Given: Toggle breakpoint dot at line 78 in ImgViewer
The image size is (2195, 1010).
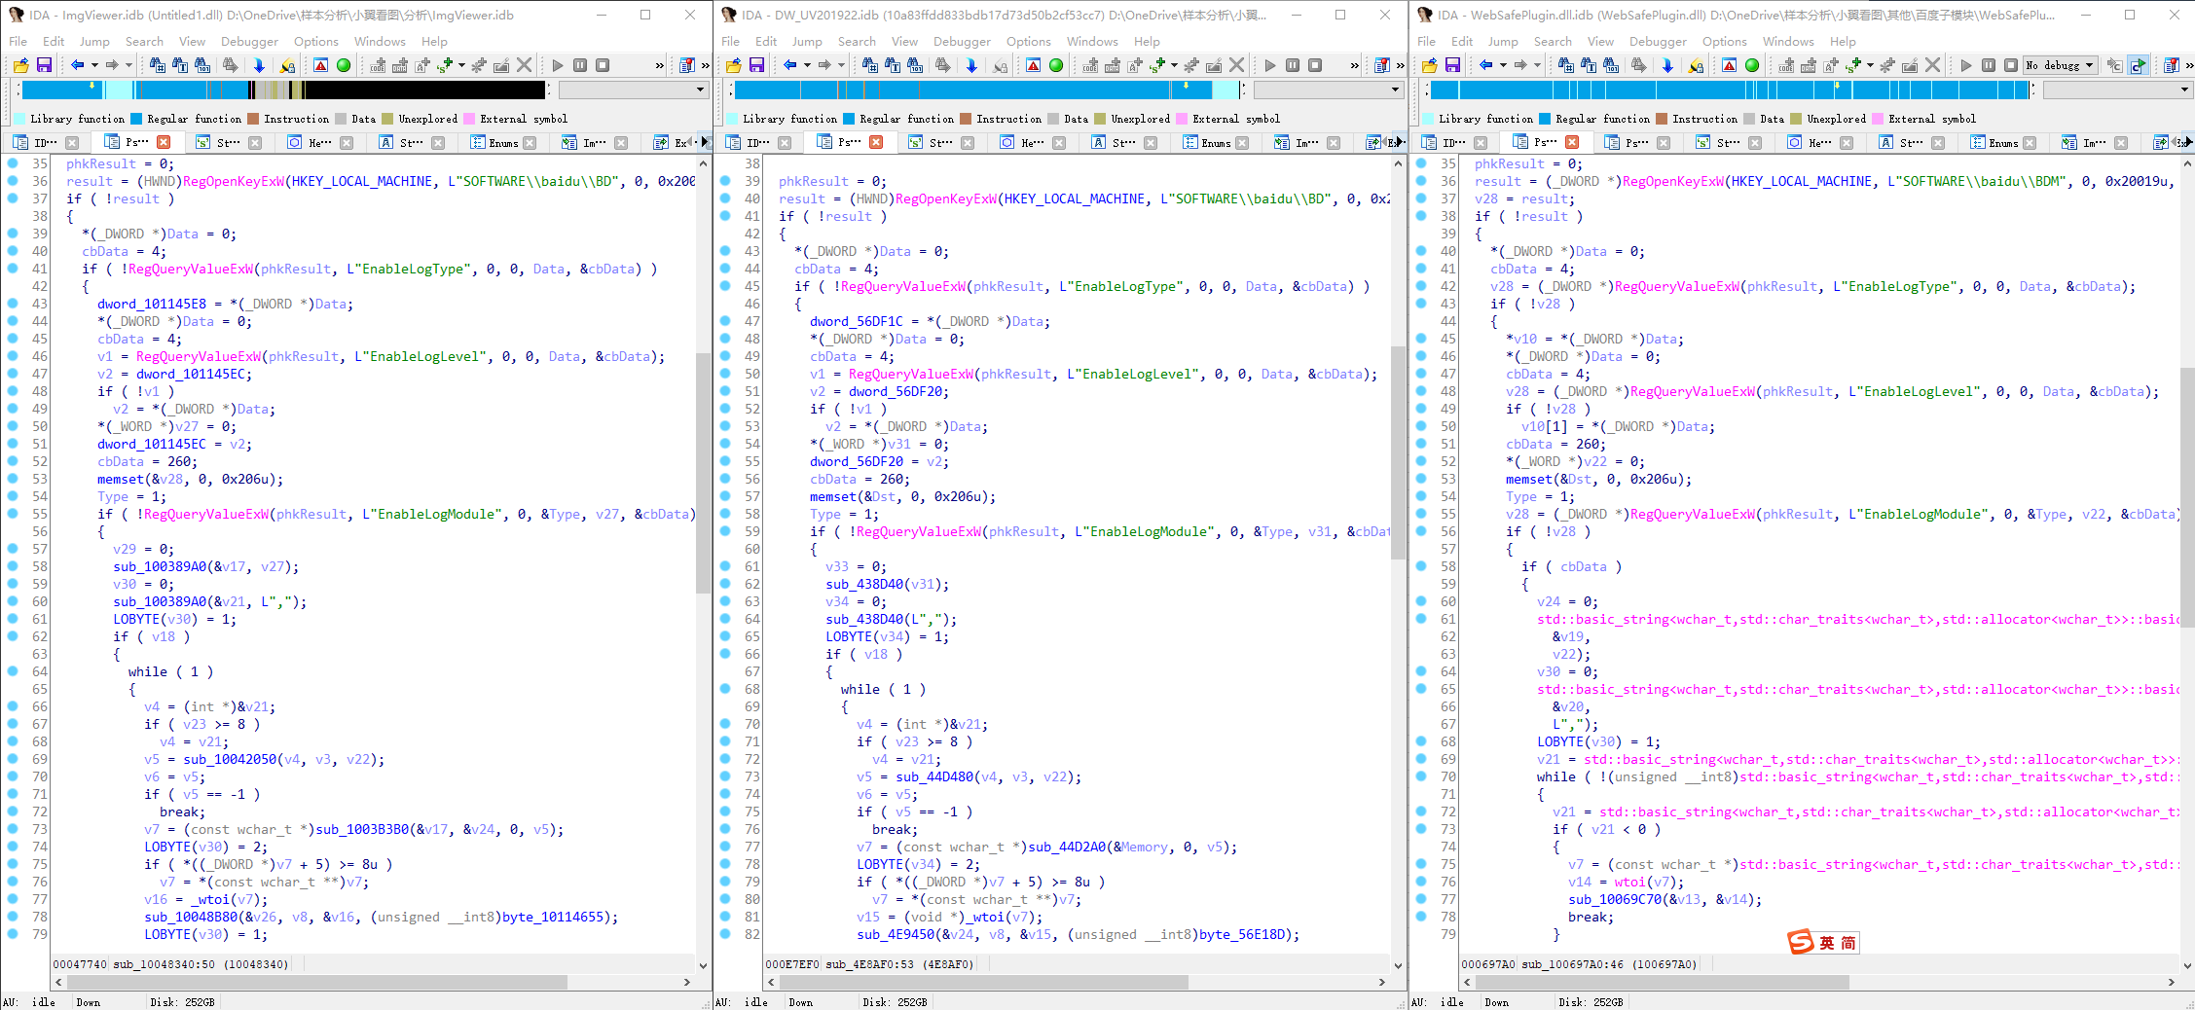Looking at the screenshot, I should (13, 917).
